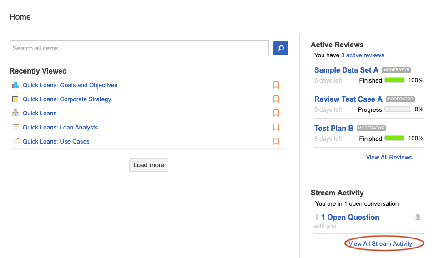This screenshot has width=434, height=258.
Task: Click the user avatar in Stream Activity
Action: point(418,217)
